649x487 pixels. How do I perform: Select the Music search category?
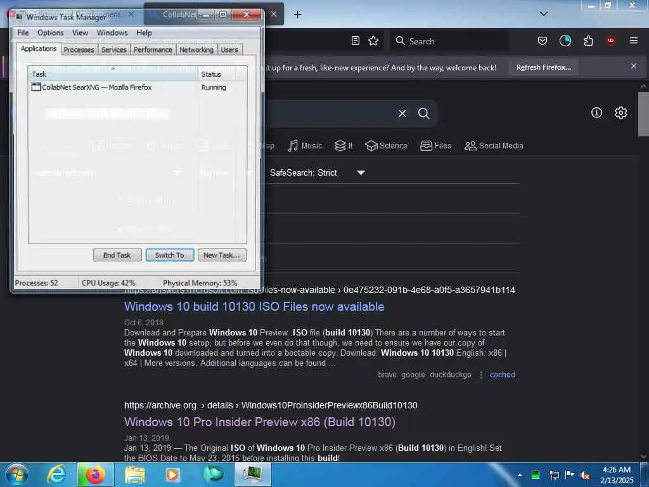click(305, 146)
